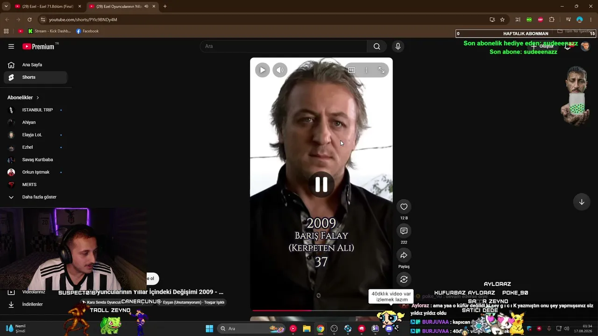The height and width of the screenshot is (336, 598).
Task: Play the Short using the top-left play button
Action: click(263, 70)
